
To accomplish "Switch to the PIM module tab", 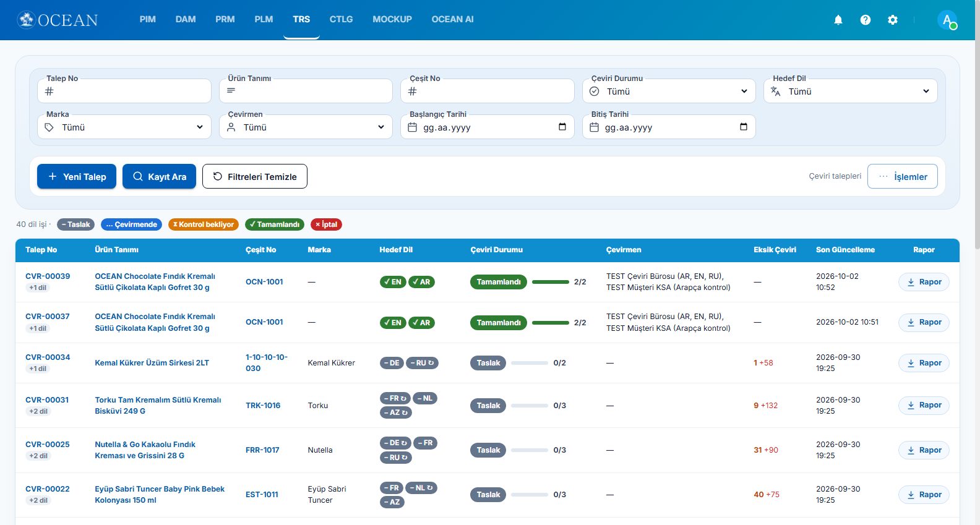I will pos(148,19).
